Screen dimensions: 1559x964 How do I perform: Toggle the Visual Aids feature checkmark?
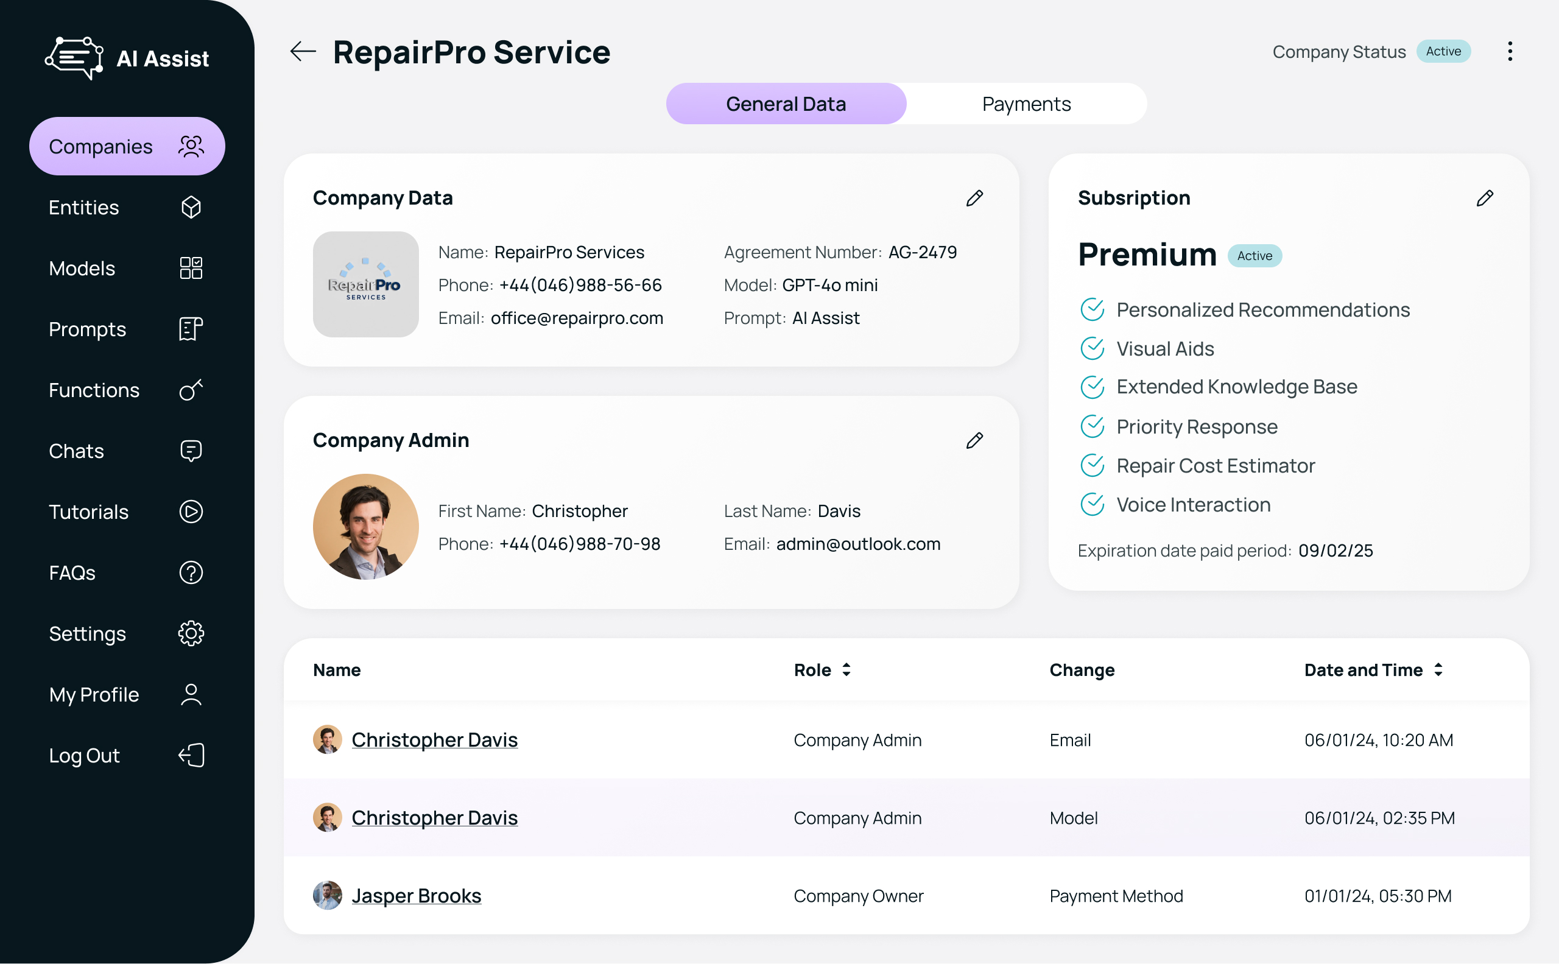[x=1093, y=349]
